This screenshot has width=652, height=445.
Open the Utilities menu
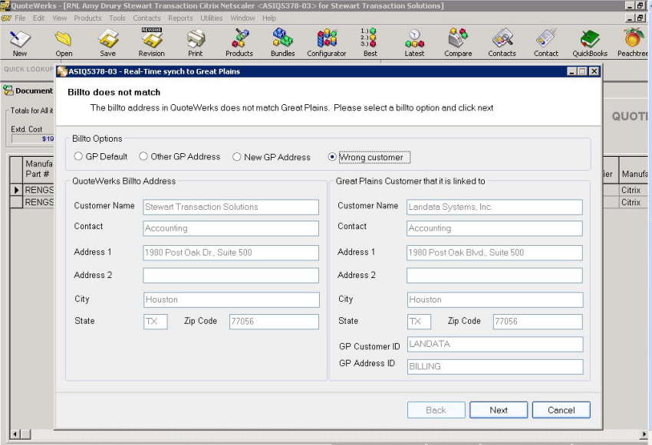(x=212, y=18)
